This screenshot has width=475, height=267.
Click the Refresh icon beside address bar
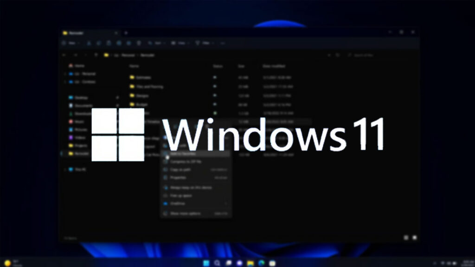pos(338,55)
